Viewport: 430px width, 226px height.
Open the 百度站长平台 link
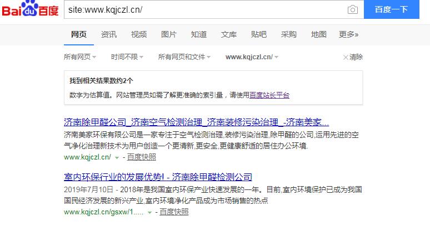pyautogui.click(x=269, y=95)
